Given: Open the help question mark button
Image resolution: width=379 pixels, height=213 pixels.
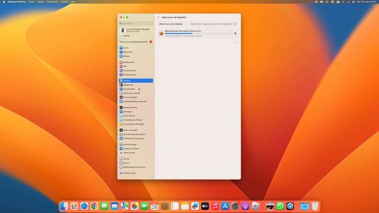Looking at the screenshot, I should 236,43.
